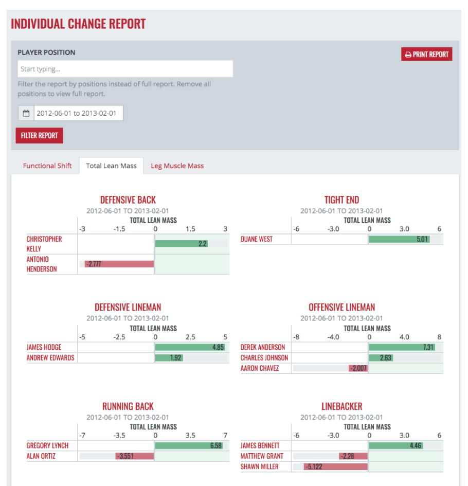Open the Leg Muscle Mass tab
This screenshot has width=468, height=486.
pyautogui.click(x=177, y=166)
